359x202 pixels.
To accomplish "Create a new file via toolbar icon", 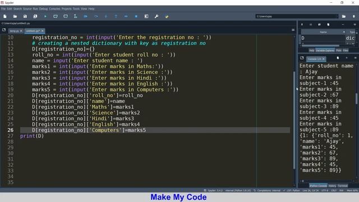I will (5, 16).
